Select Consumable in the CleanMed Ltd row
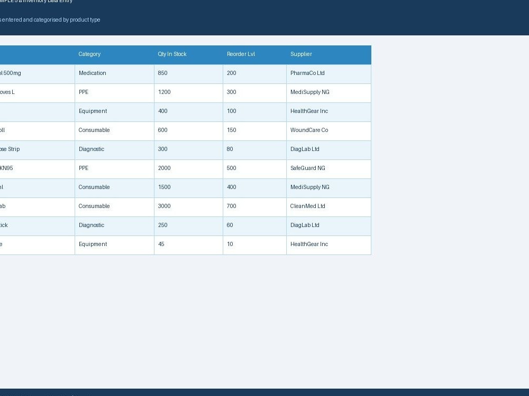Screen dimensions: 529x396 (114, 207)
